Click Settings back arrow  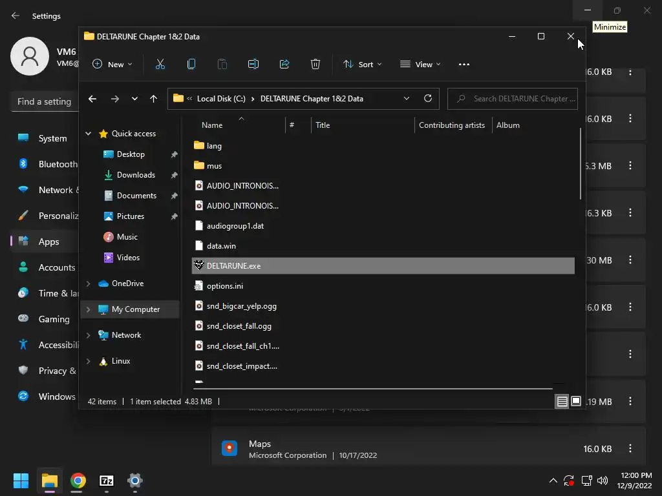(x=16, y=15)
